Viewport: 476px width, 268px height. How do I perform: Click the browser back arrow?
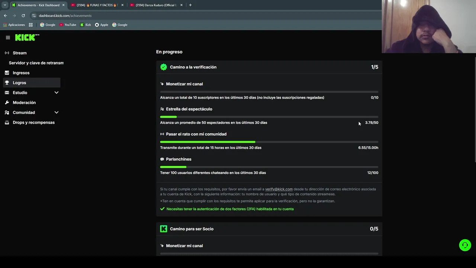click(x=5, y=16)
